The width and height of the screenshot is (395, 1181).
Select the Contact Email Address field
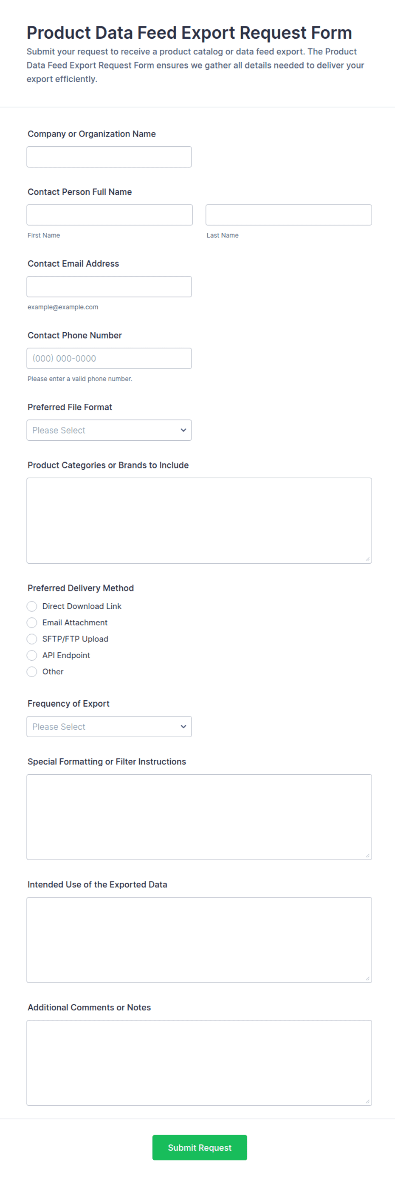click(109, 287)
